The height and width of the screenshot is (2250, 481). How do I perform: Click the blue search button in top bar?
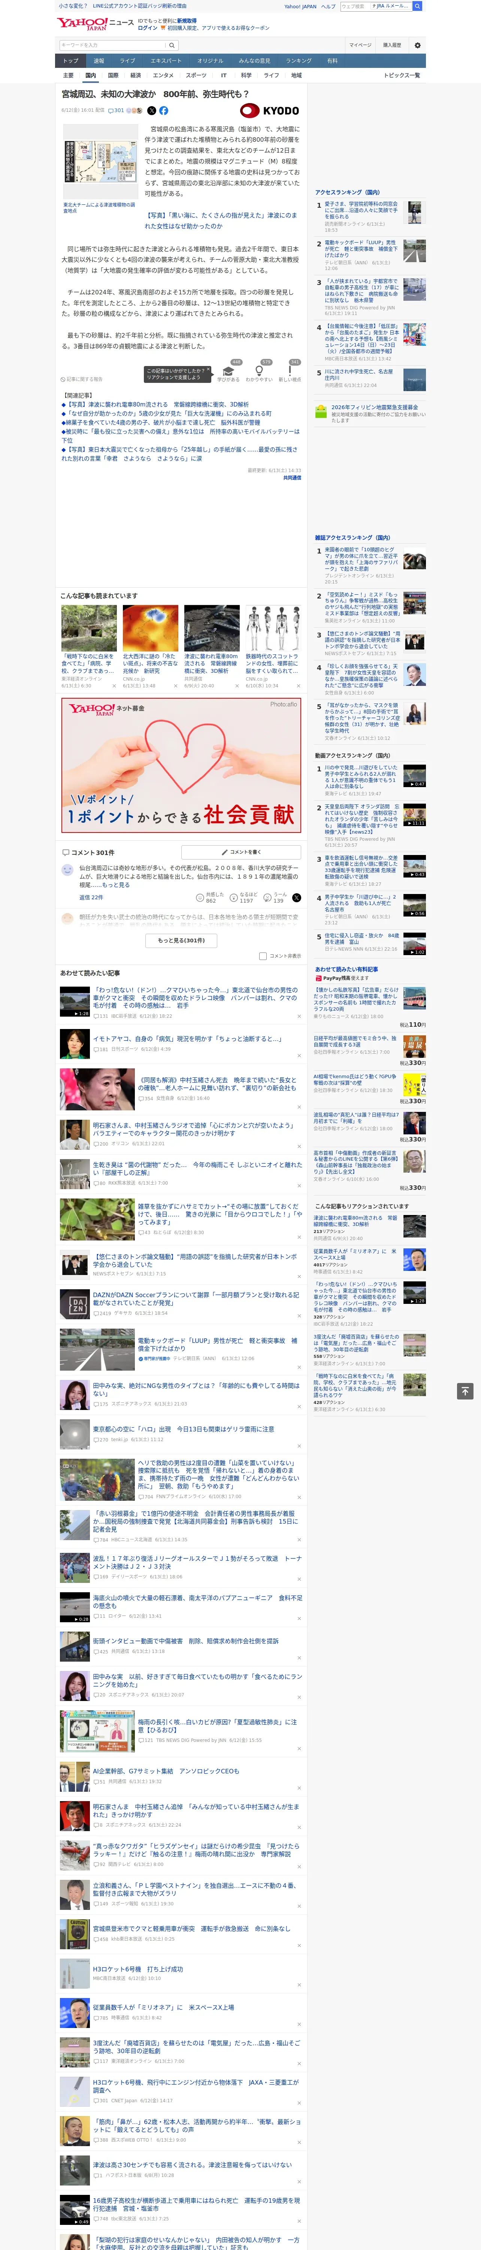417,6
